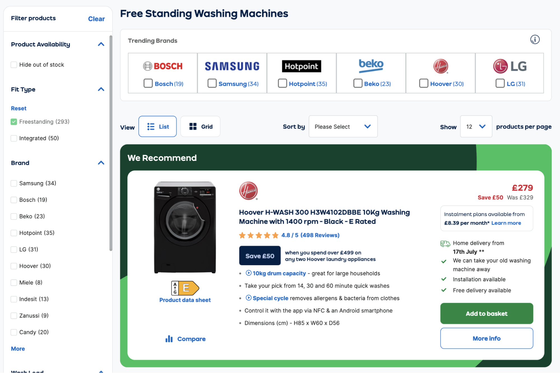Viewport: 560px width, 373px height.
Task: Collapse the Brand filter section
Action: [101, 163]
